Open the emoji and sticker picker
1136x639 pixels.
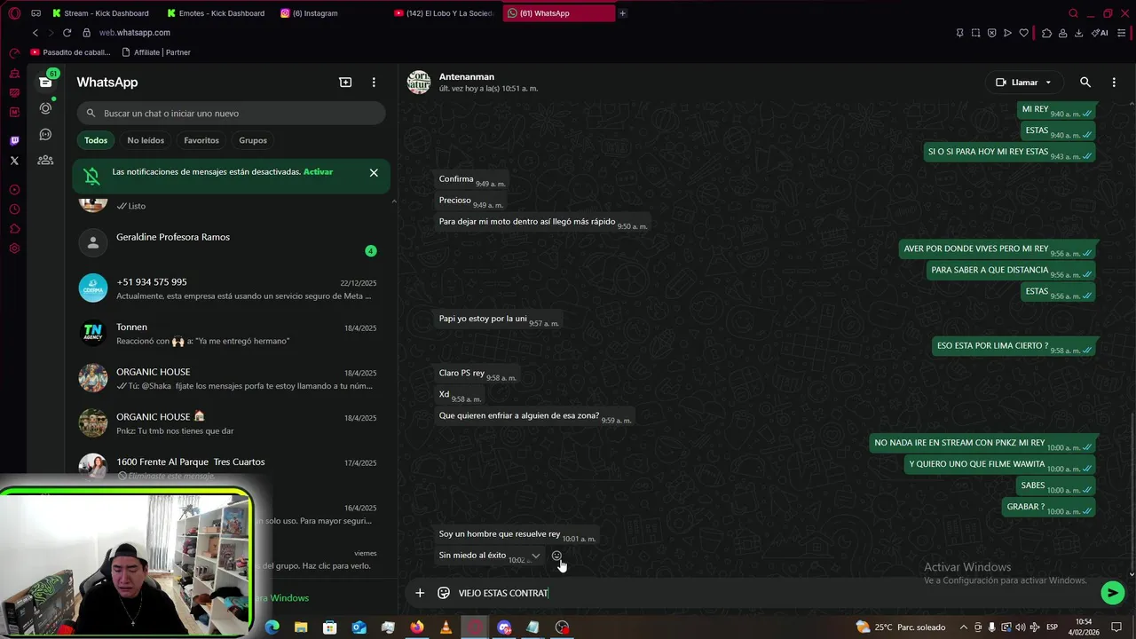pos(444,593)
